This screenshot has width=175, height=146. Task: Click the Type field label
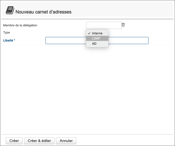[6, 33]
